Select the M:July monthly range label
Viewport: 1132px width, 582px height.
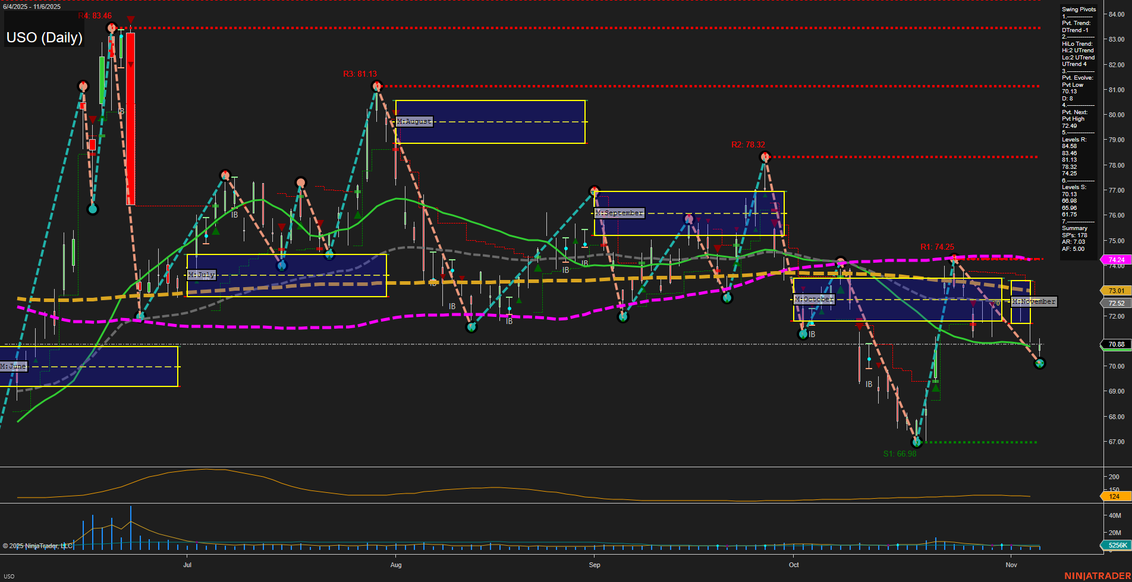202,275
